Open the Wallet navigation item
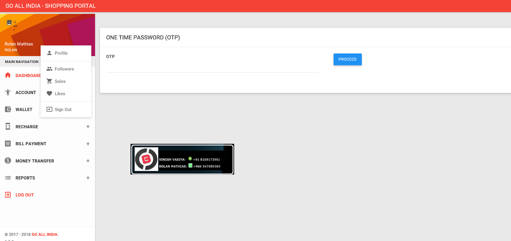The image size is (511, 241). pos(24,110)
